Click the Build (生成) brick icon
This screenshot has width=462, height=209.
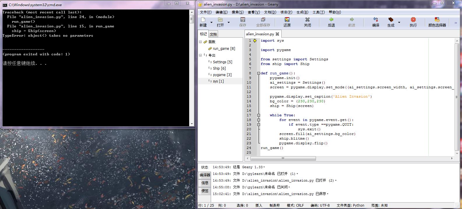pos(391,20)
